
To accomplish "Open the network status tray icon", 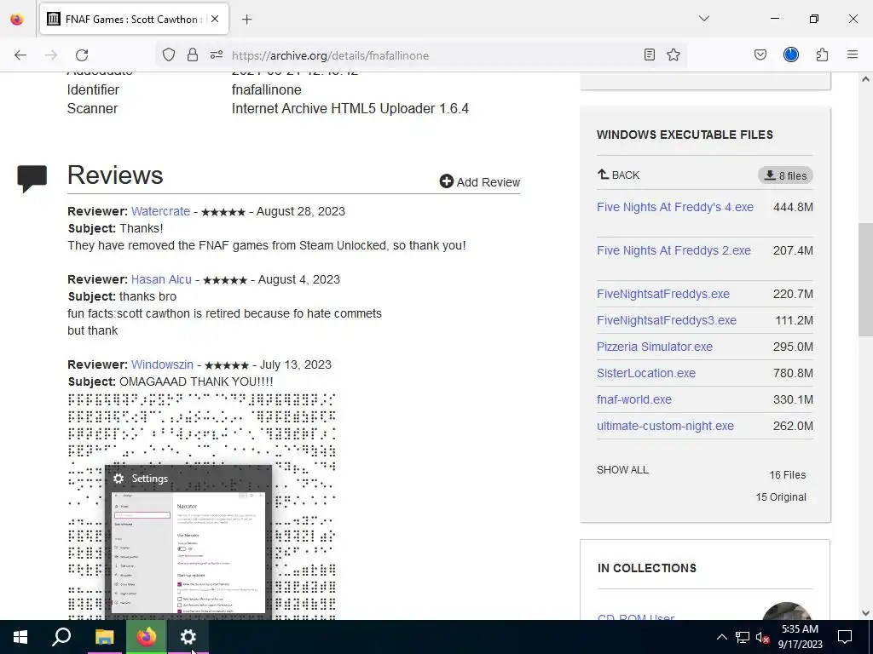I will [x=743, y=637].
